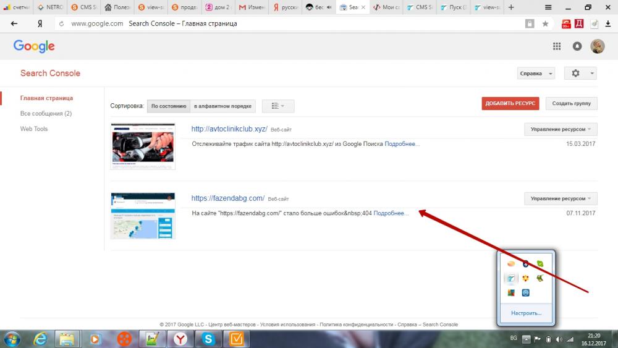Open the settings gear dropdown
Viewport: 618px width, 348px height.
point(580,74)
